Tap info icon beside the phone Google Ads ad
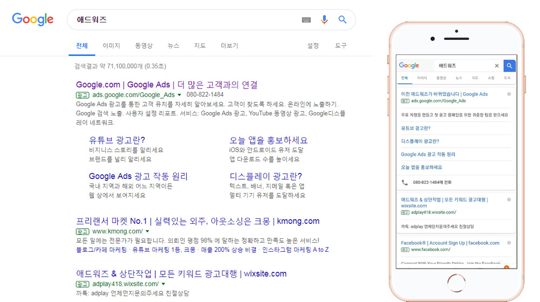 509,94
